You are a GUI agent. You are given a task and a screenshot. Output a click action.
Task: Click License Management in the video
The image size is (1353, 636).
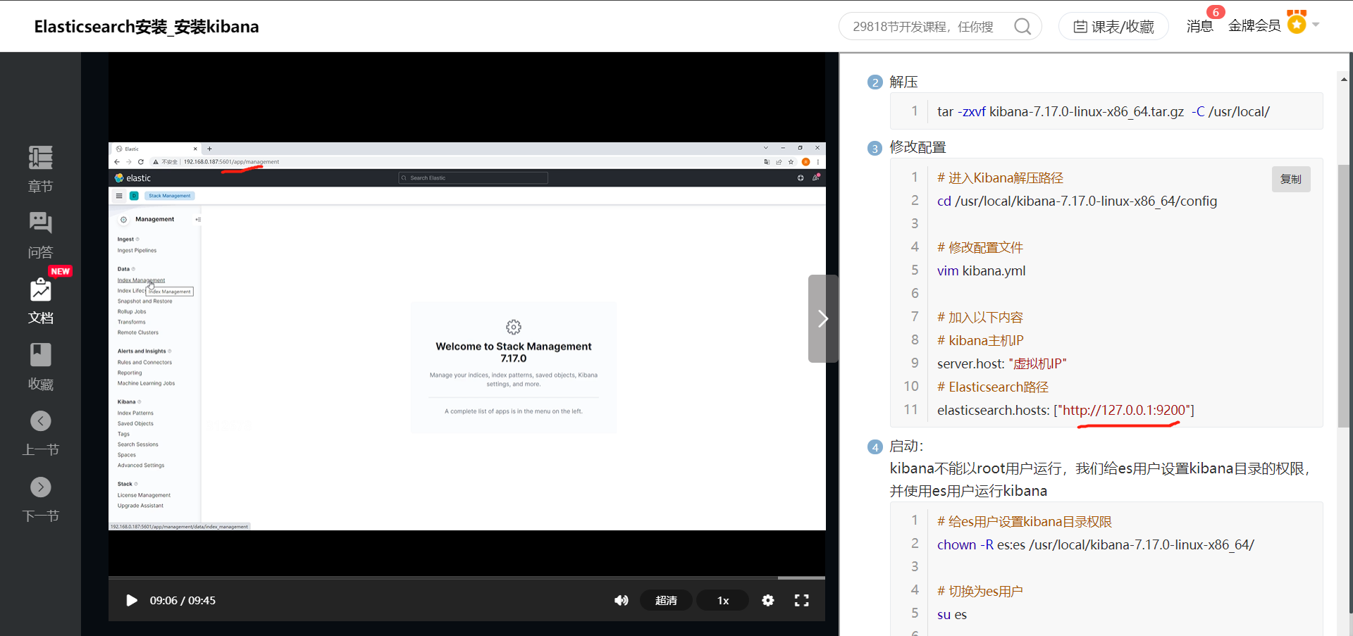coord(144,495)
